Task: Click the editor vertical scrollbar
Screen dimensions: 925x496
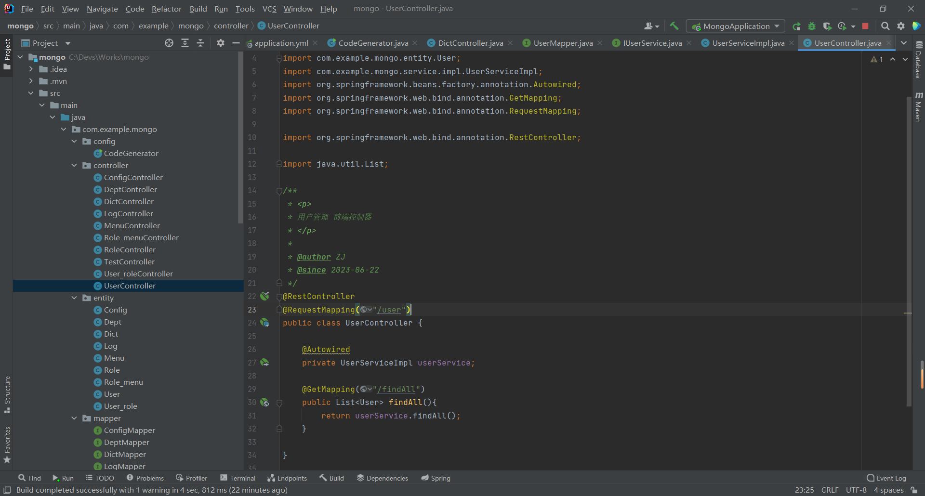Action: (909, 250)
